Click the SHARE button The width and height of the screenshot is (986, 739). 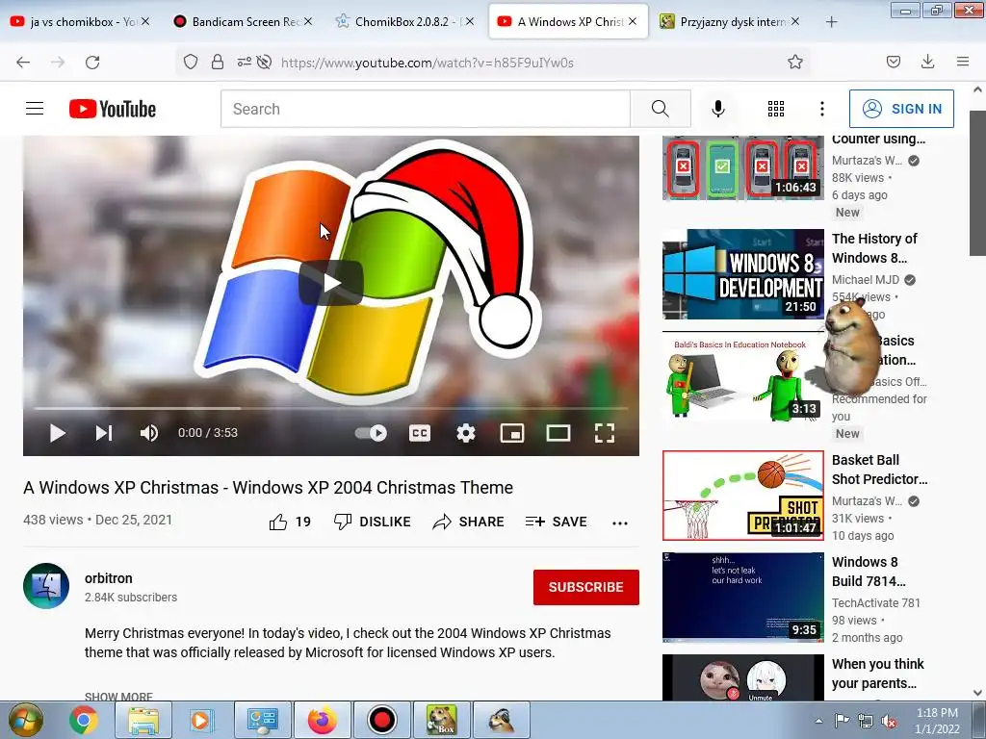pos(469,522)
